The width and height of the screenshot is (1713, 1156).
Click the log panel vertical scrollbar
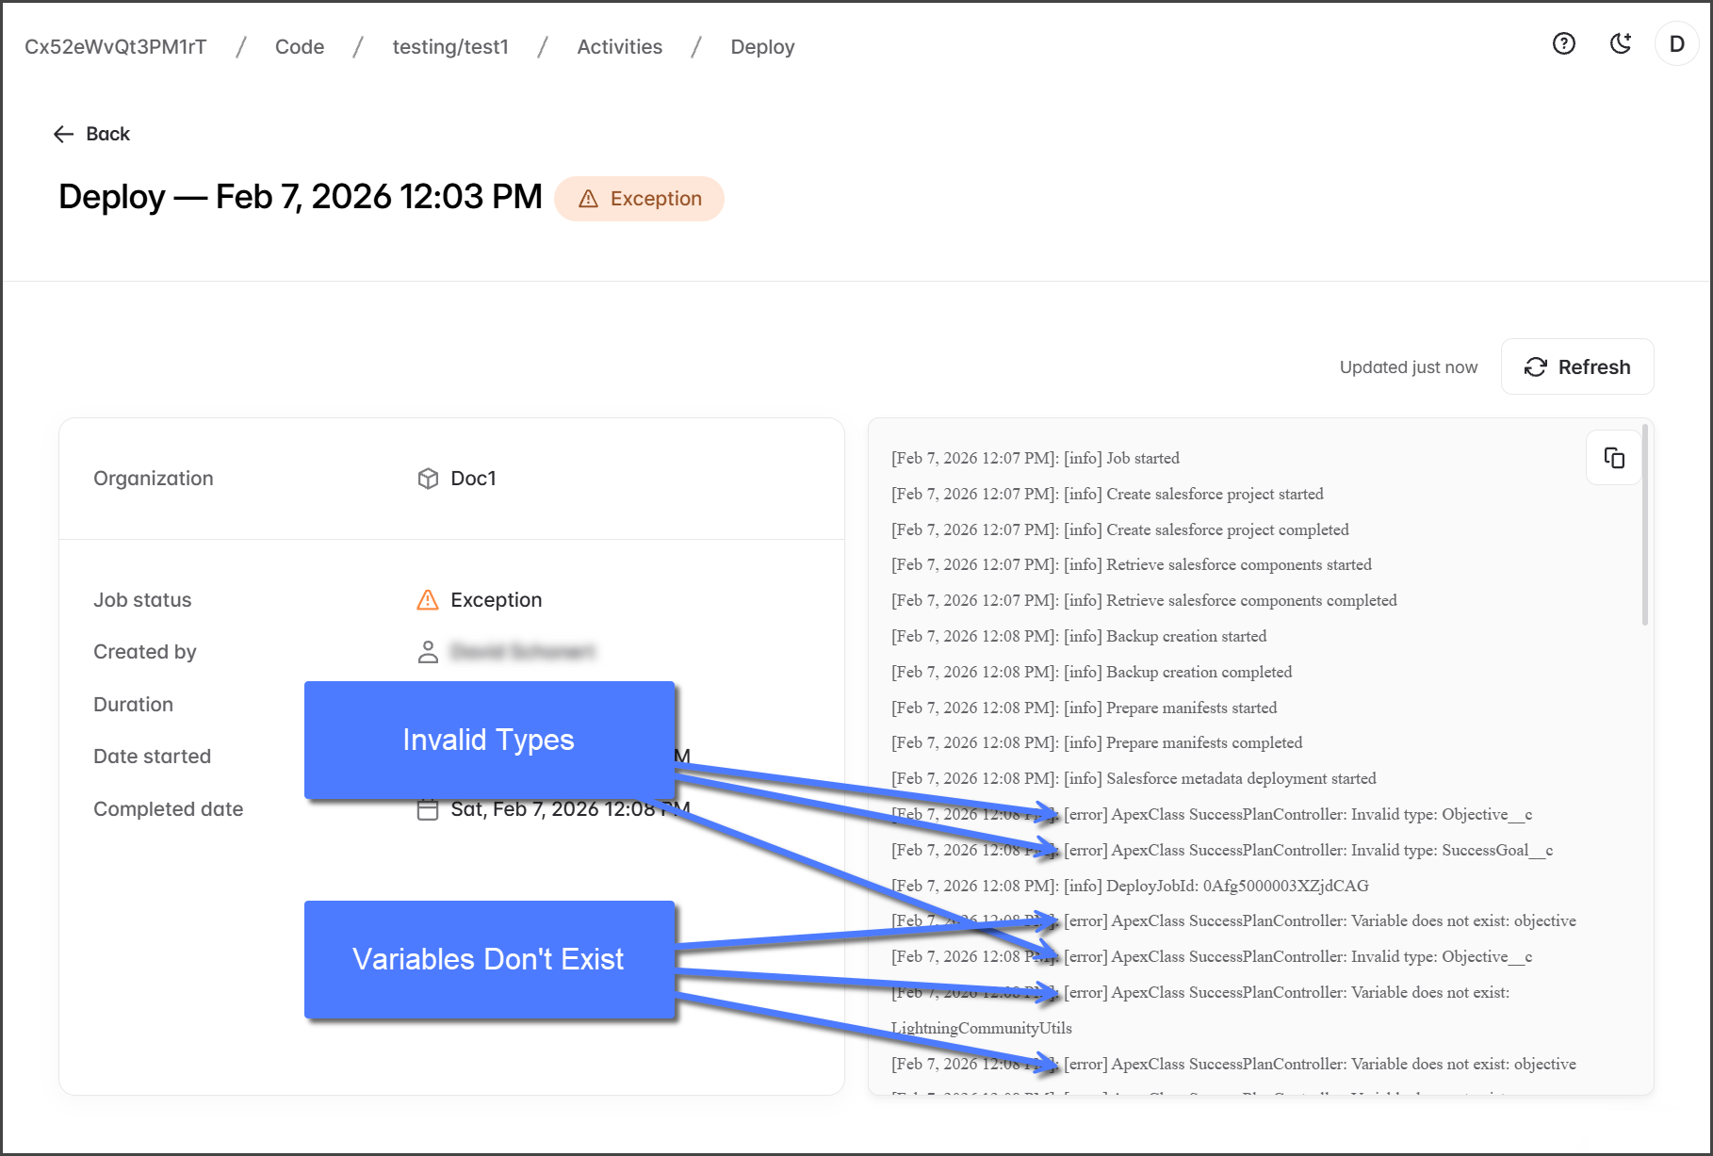pos(1645,528)
